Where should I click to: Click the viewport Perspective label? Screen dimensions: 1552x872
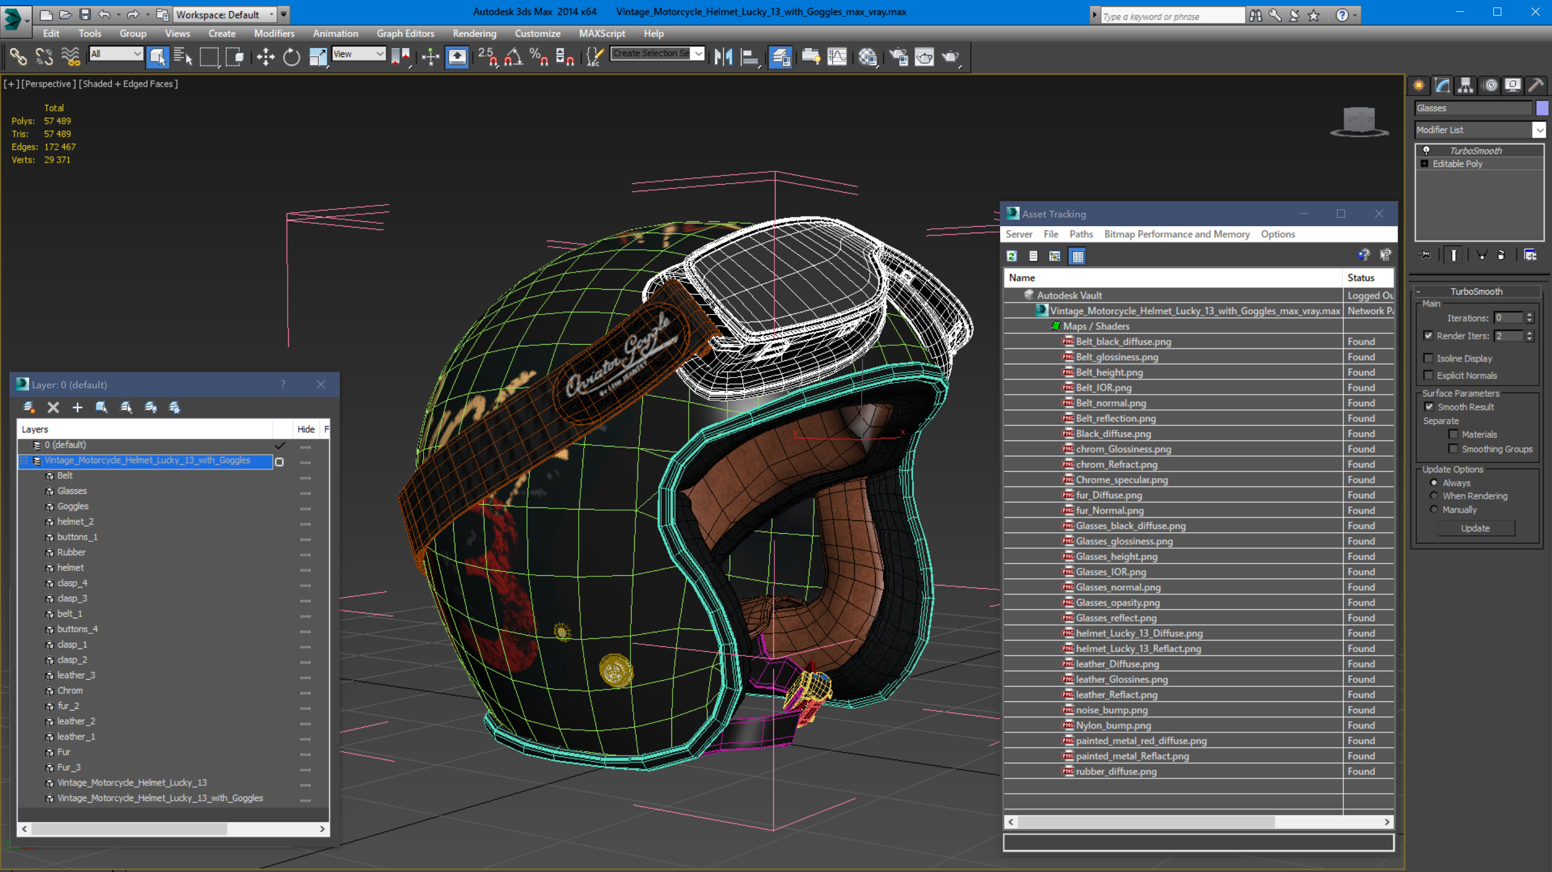coord(49,83)
